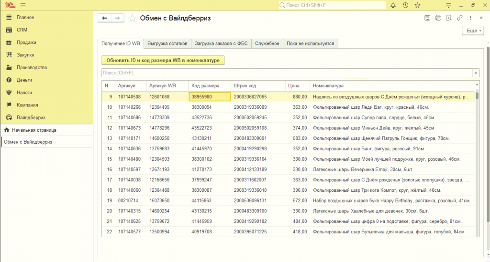Switch to Выгрузка остатков tab
Image resolution: width=490 pixels, height=262 pixels.
(167, 43)
